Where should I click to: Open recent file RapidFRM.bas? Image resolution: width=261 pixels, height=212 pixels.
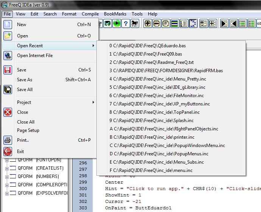[x=171, y=71]
